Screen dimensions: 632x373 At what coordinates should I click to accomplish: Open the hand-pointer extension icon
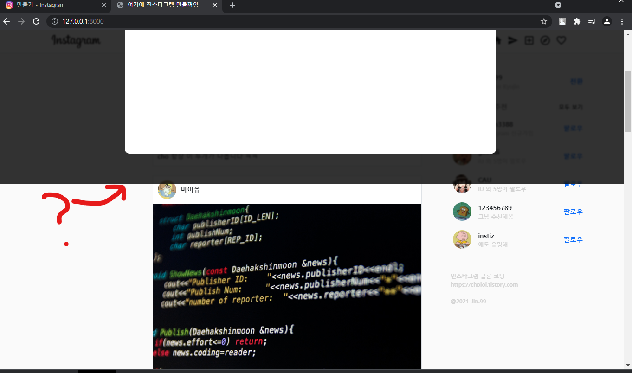(562, 21)
